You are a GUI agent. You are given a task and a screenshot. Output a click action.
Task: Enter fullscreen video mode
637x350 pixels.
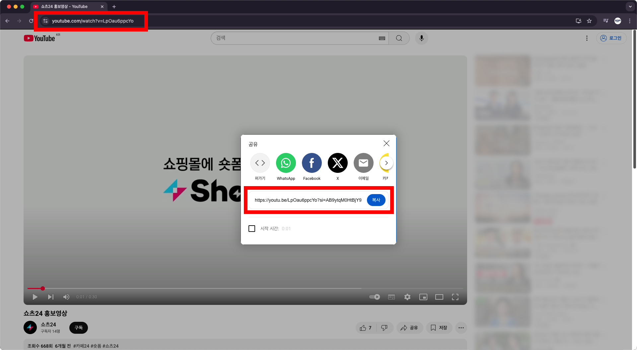tap(455, 297)
